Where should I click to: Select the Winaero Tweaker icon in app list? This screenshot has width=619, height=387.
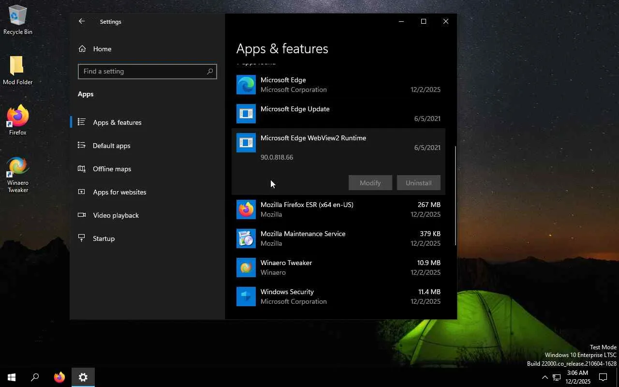coord(246,268)
